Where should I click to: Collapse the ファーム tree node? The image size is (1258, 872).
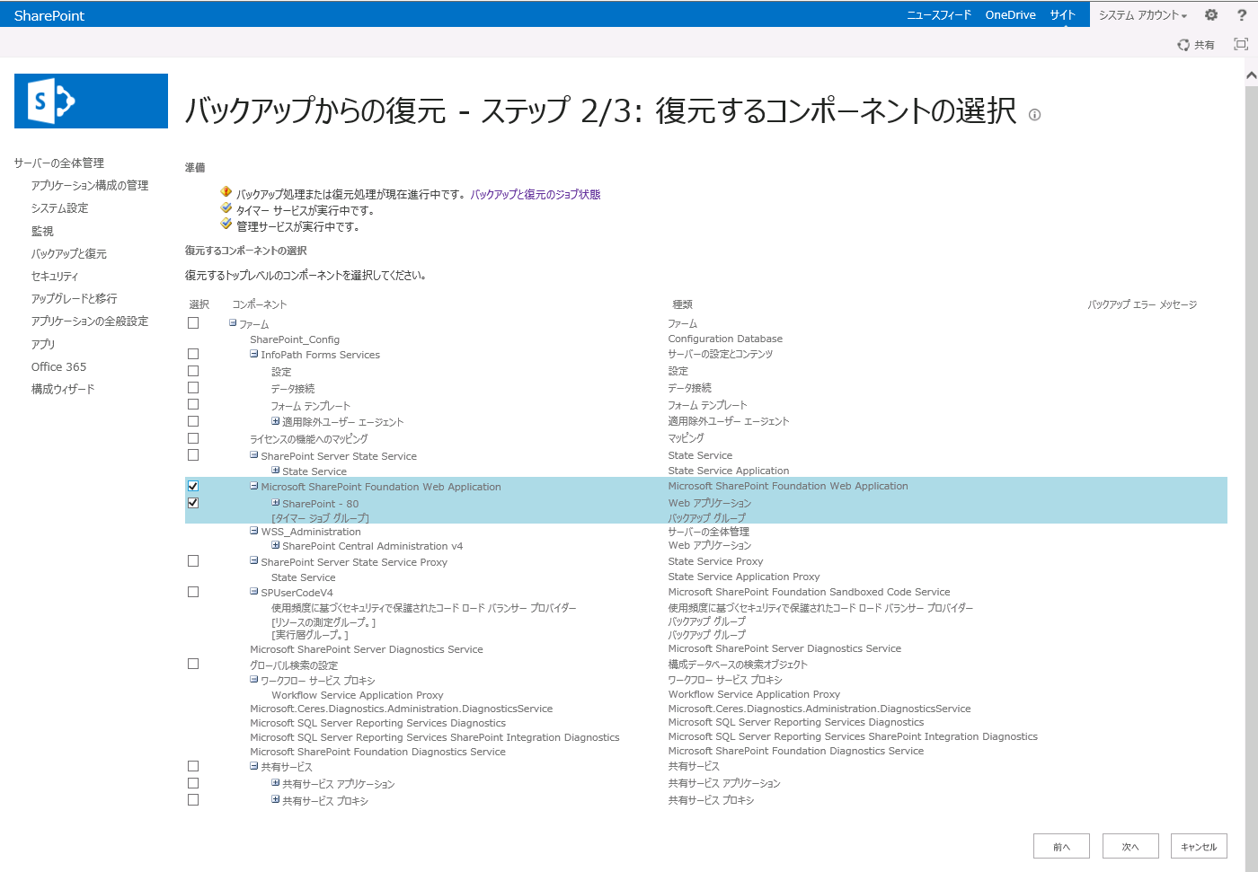(x=233, y=323)
